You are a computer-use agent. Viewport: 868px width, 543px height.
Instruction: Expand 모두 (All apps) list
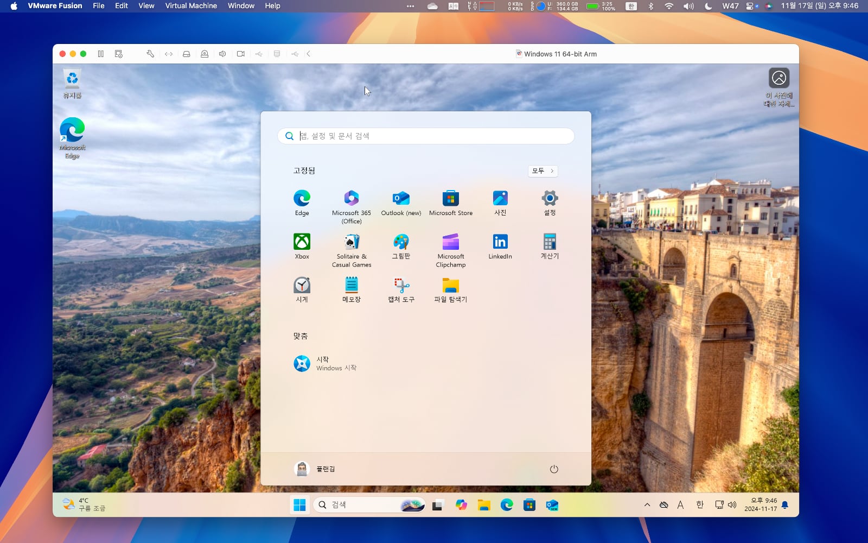point(542,171)
